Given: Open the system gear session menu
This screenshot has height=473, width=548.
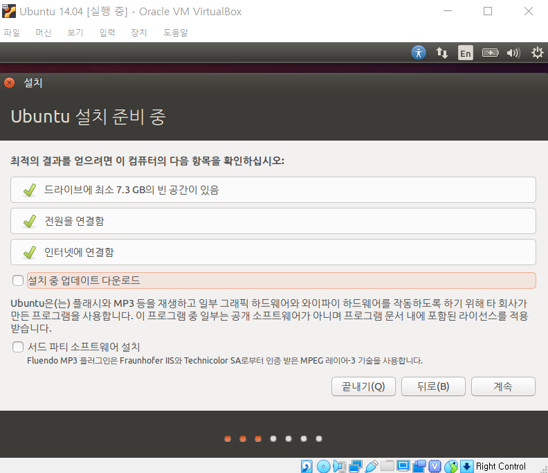Looking at the screenshot, I should coord(537,53).
